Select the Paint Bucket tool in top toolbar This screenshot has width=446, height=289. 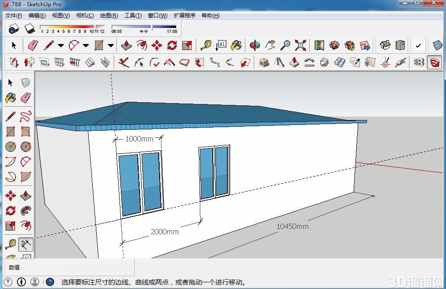[236, 45]
